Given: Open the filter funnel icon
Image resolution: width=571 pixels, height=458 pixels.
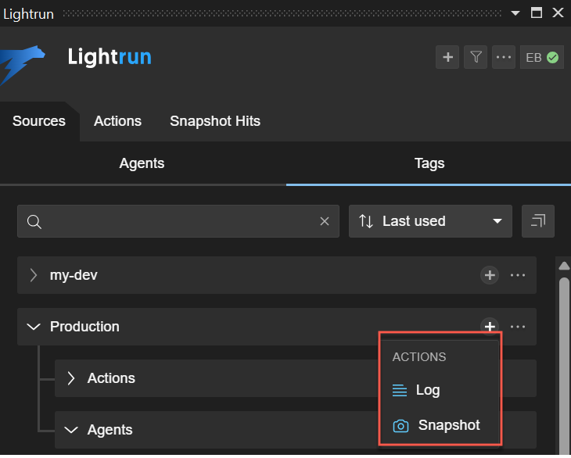Looking at the screenshot, I should [x=476, y=57].
